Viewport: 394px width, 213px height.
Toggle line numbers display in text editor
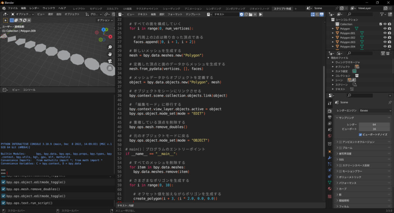313,14
